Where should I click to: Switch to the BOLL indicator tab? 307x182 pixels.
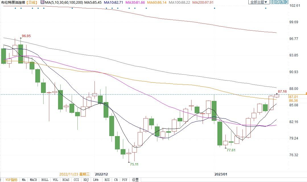pos(45,180)
